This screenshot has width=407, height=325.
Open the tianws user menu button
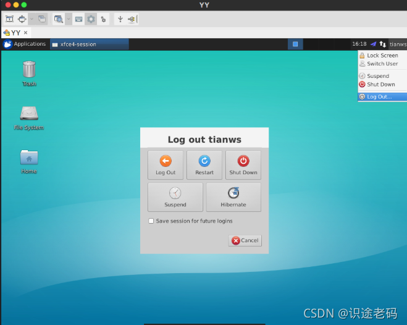(398, 44)
